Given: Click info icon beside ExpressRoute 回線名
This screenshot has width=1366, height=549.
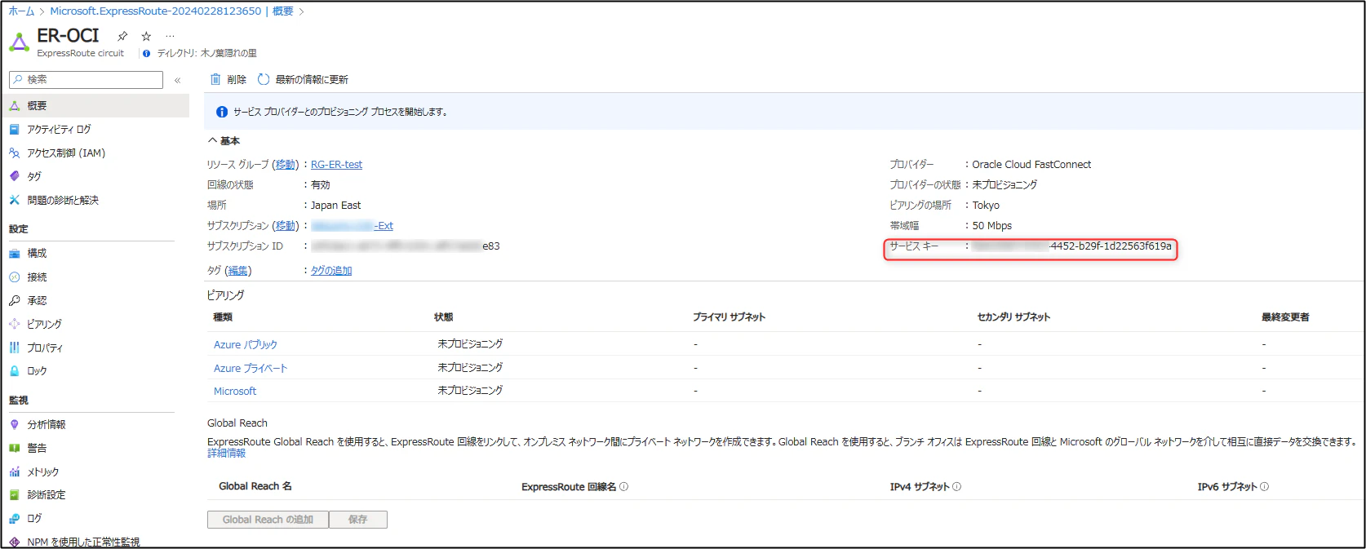Looking at the screenshot, I should [624, 487].
